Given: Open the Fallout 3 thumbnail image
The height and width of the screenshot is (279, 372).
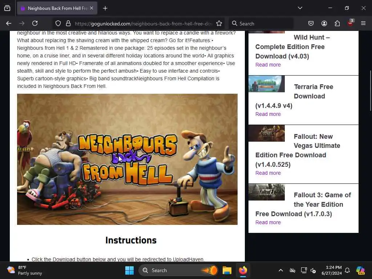Looking at the screenshot, I should [266, 192].
